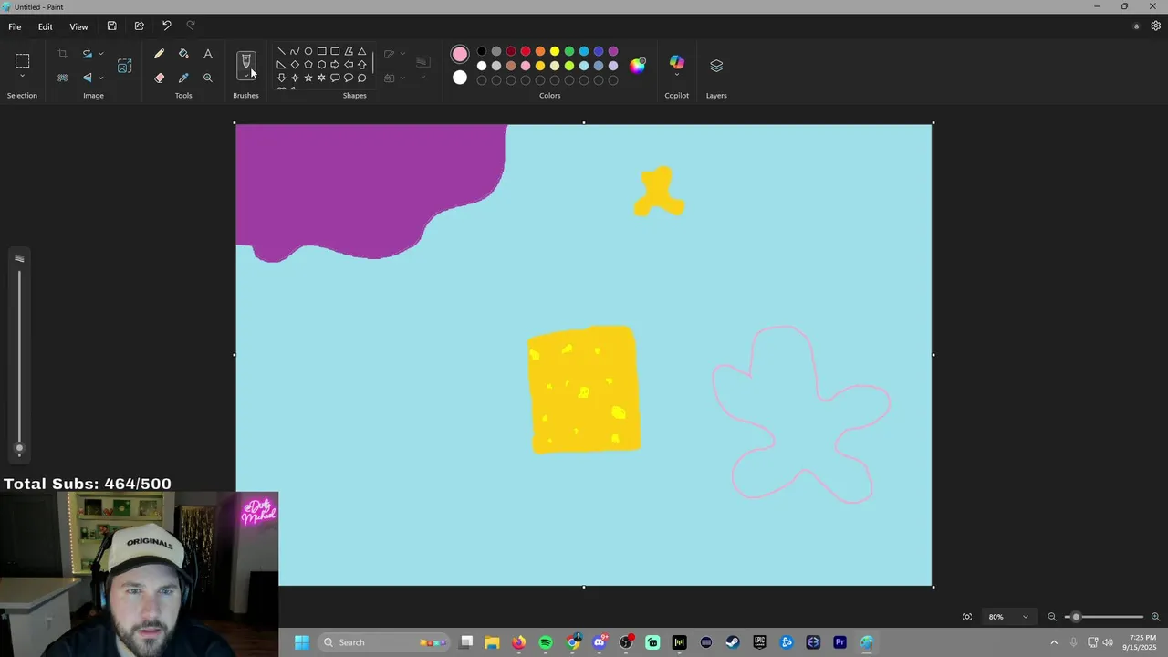This screenshot has width=1168, height=657.
Task: Open the Edit colors wheel
Action: (x=638, y=65)
